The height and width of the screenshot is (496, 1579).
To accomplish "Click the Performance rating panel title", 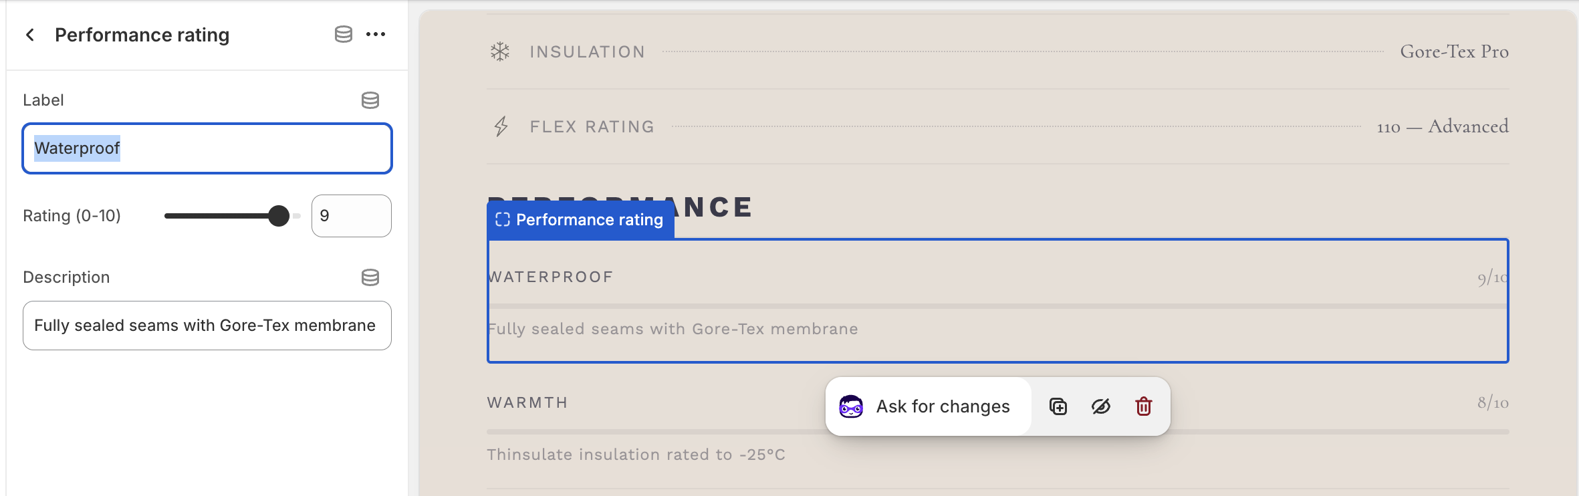I will (142, 34).
